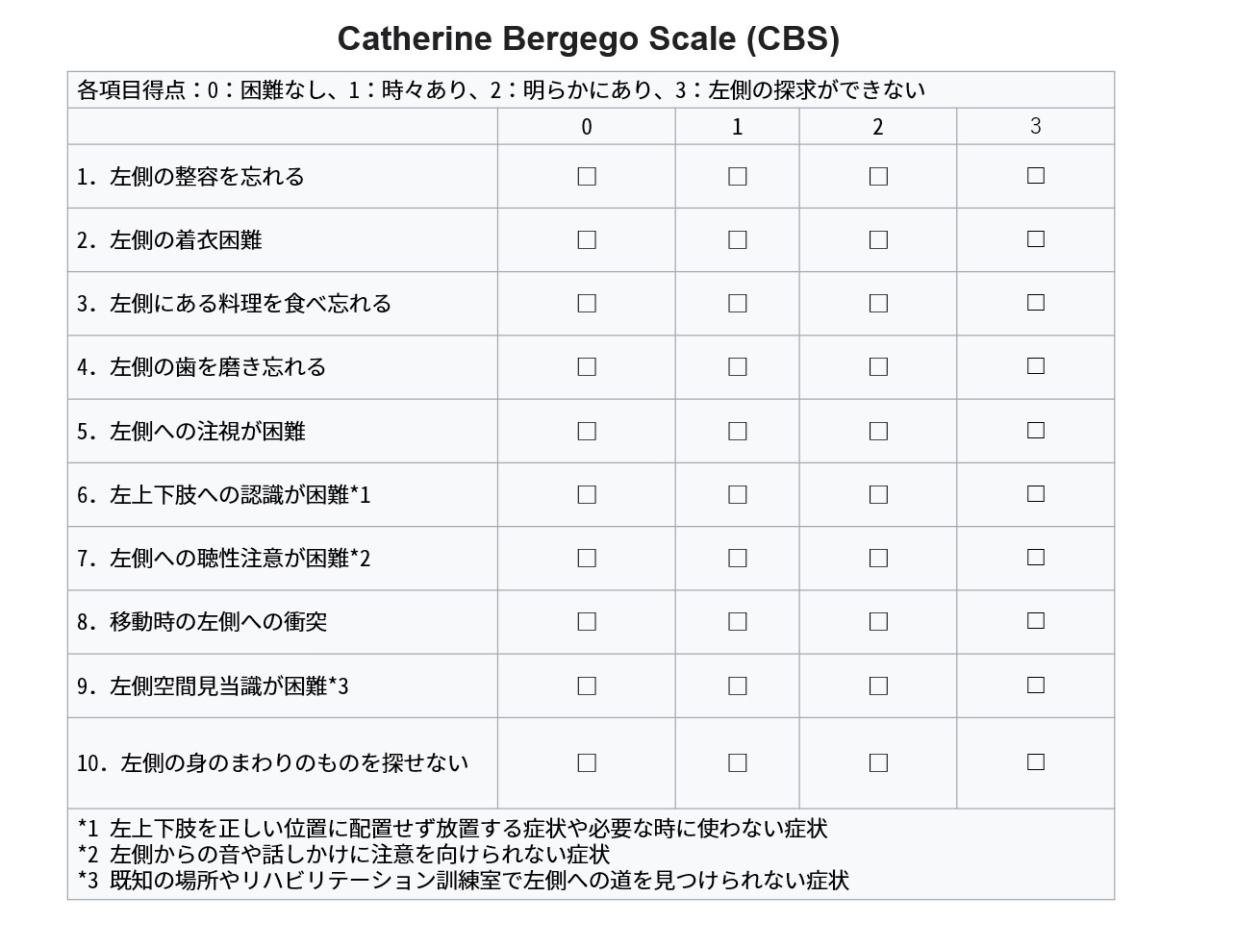Check score 2 for item 7 左側への聴性注意が困難
Viewport: 1236px width, 947px height.
coord(878,559)
